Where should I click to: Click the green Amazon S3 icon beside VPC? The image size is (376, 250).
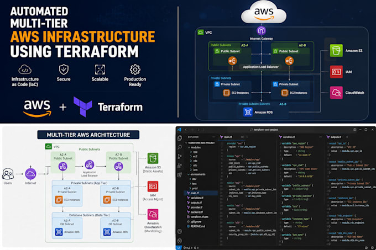click(x=336, y=50)
